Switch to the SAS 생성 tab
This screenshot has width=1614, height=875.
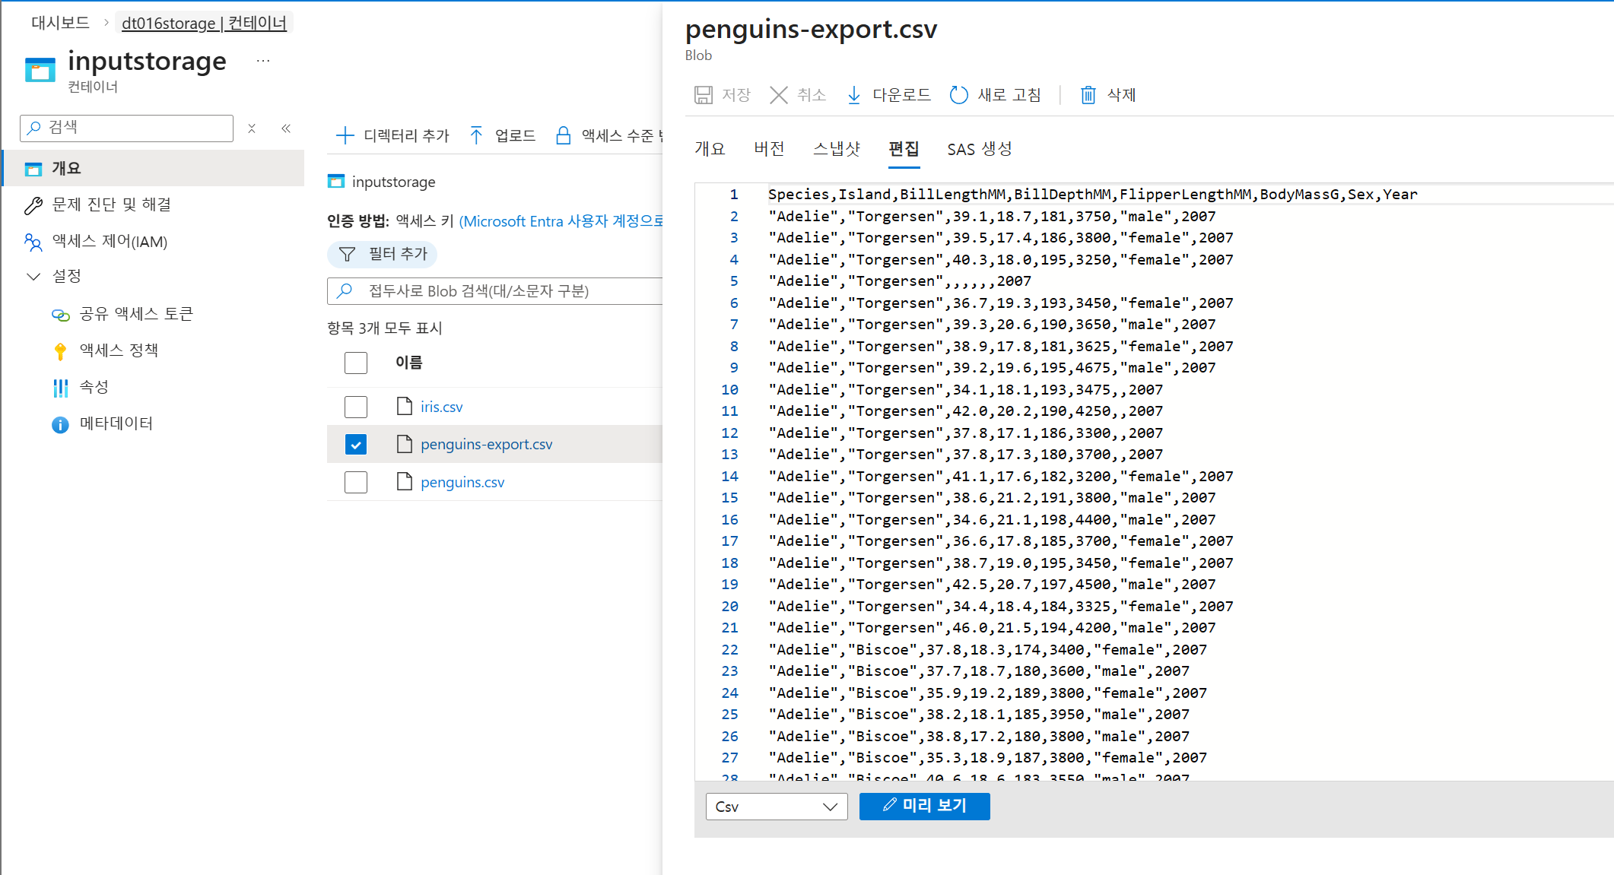(979, 149)
